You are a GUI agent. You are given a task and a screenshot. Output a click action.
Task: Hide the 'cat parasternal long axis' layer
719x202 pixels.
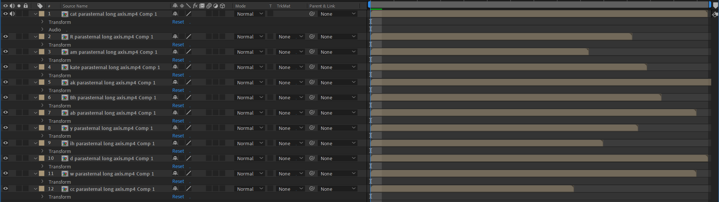(5, 14)
